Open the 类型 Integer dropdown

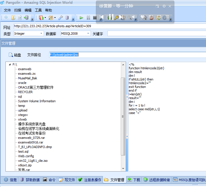[x=41, y=34]
